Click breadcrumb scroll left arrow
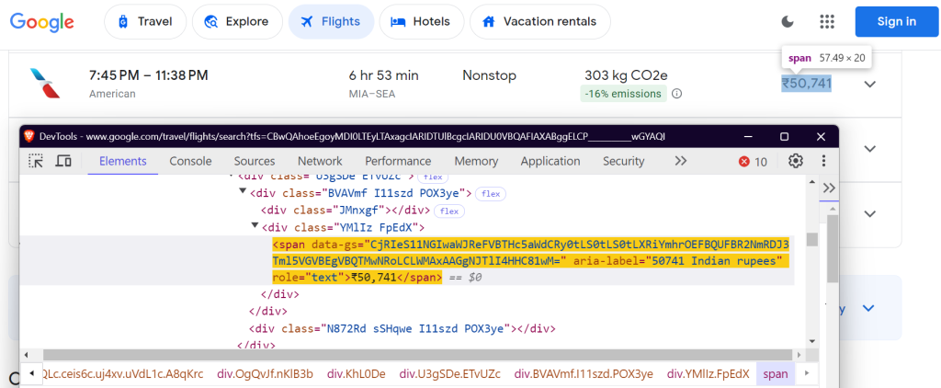Viewport: 941px width, 388px height. click(x=31, y=373)
